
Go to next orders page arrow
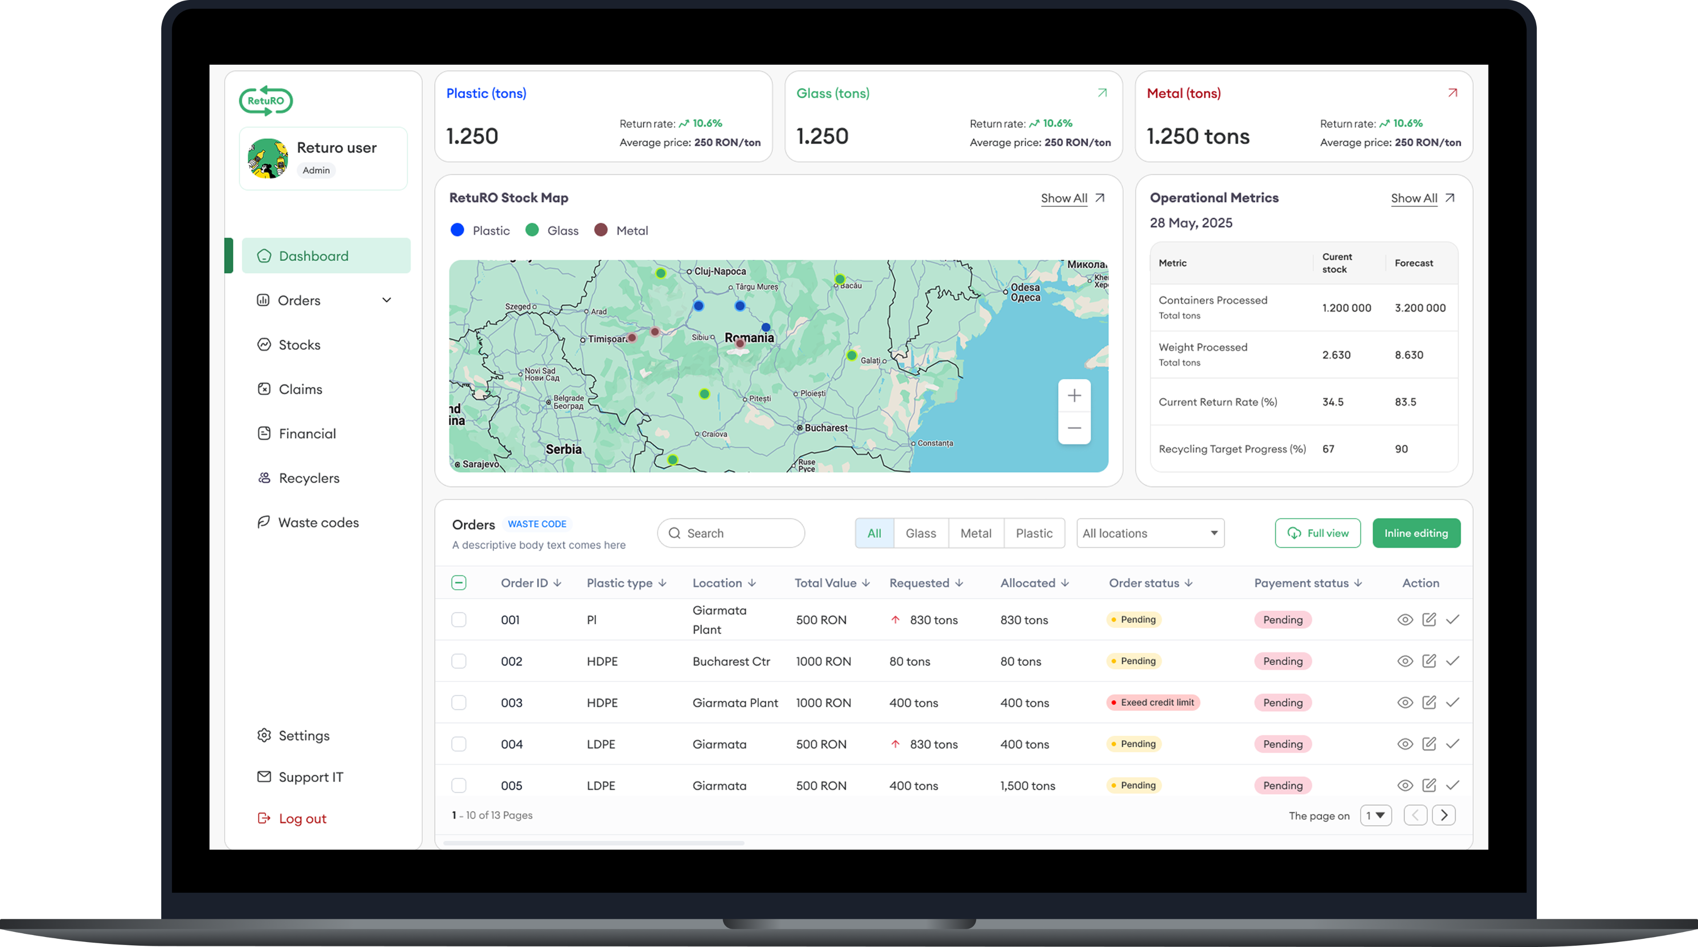point(1443,815)
